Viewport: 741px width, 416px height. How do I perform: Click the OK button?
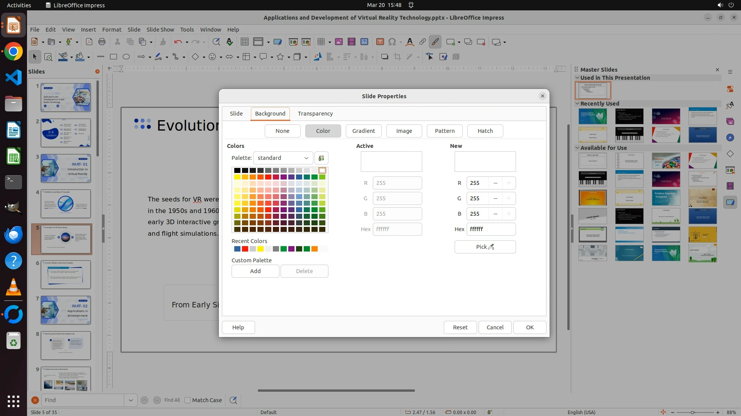coord(530,327)
